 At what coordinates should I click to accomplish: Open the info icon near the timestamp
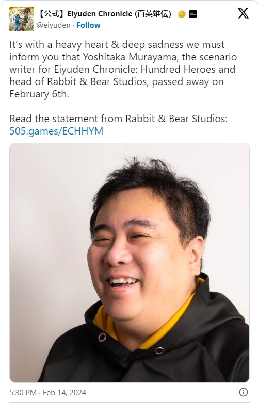point(244,392)
